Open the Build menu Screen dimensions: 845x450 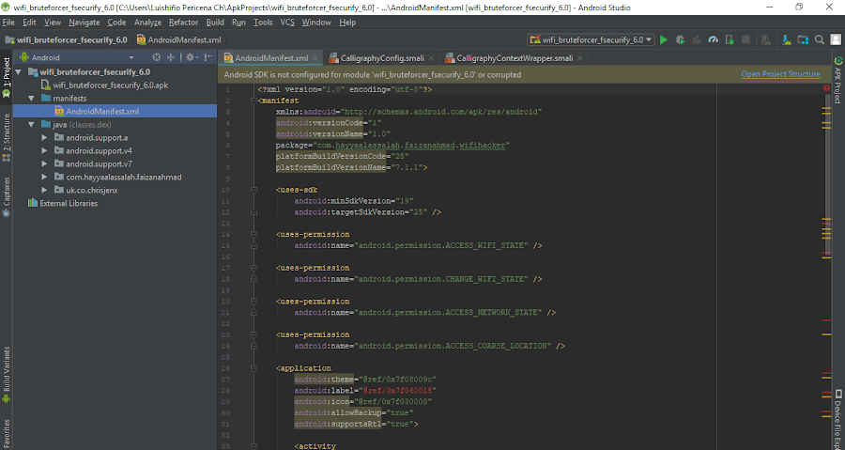215,23
